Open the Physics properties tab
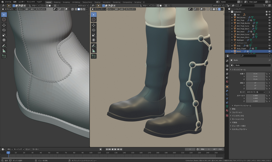This screenshot has width=272, height=162. (227, 98)
